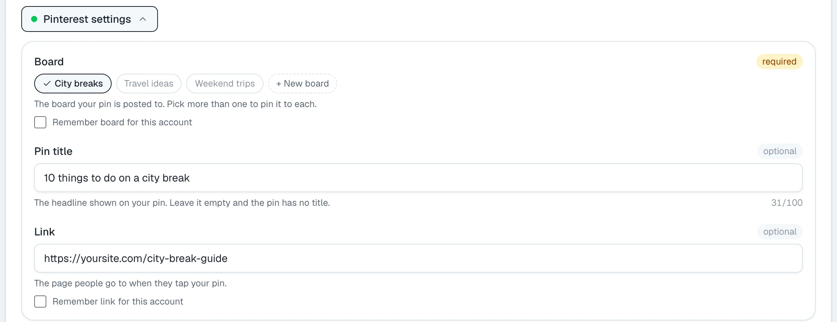The height and width of the screenshot is (322, 837).
Task: Click into the Pin title text field
Action: [x=418, y=178]
